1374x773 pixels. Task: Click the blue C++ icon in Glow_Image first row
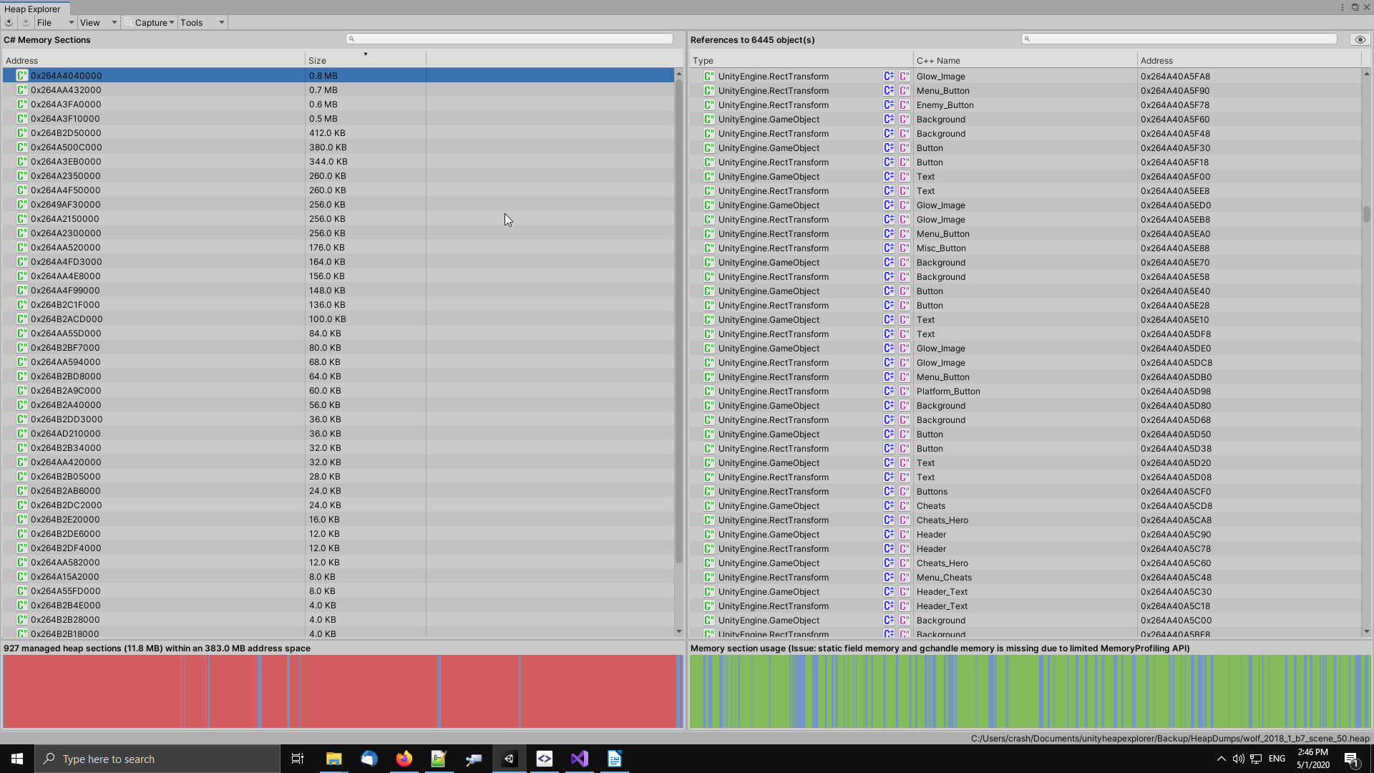point(889,76)
